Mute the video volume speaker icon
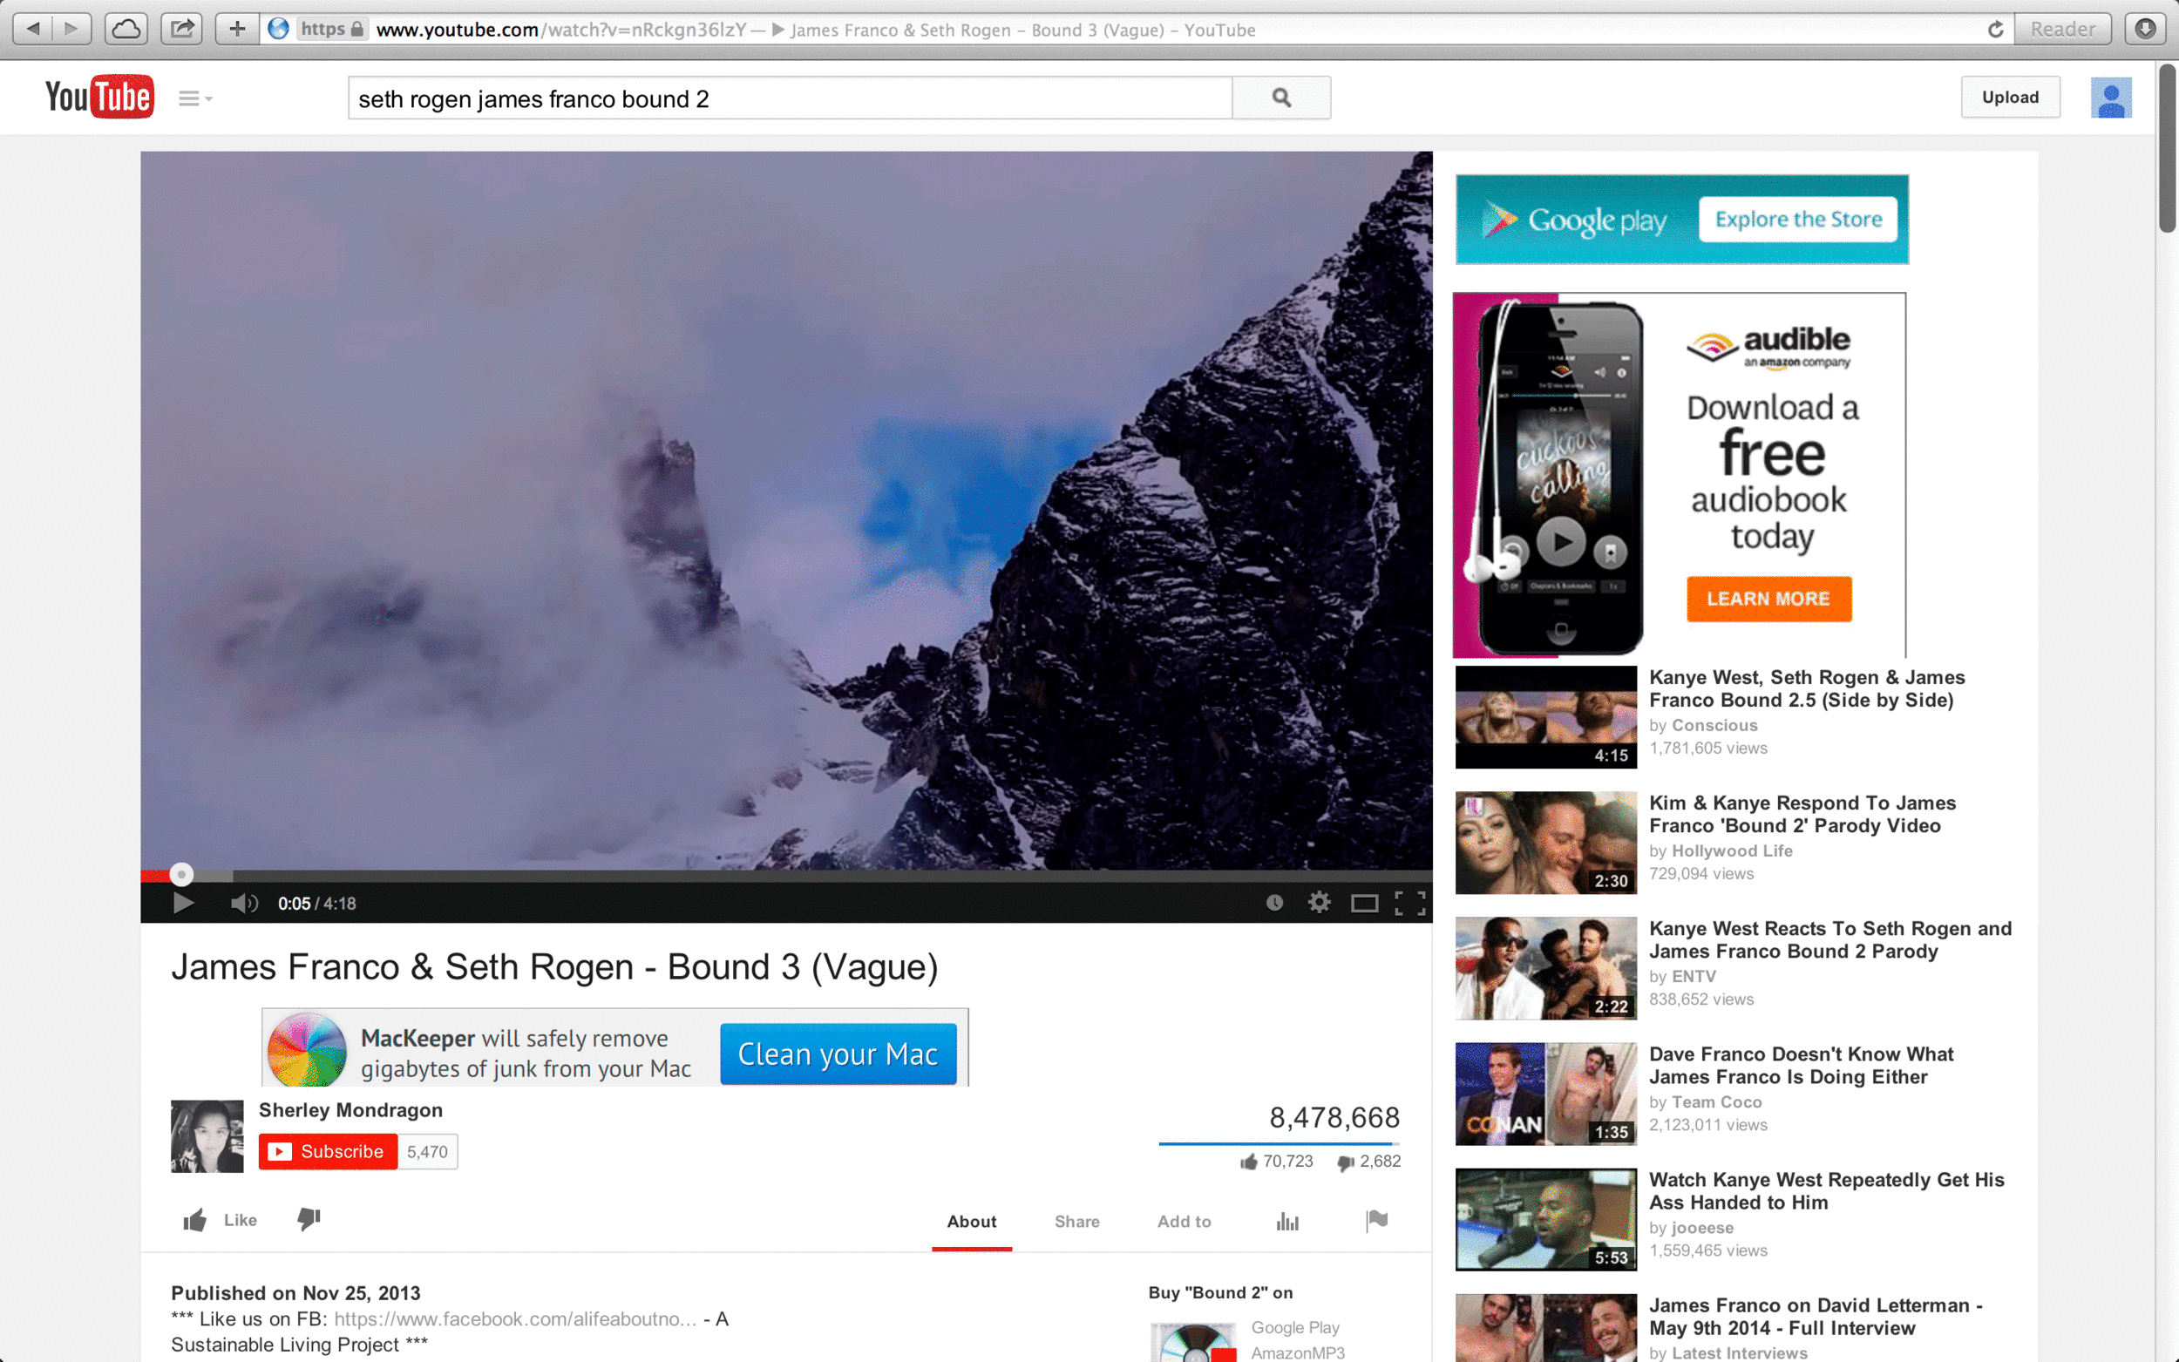 click(x=243, y=903)
